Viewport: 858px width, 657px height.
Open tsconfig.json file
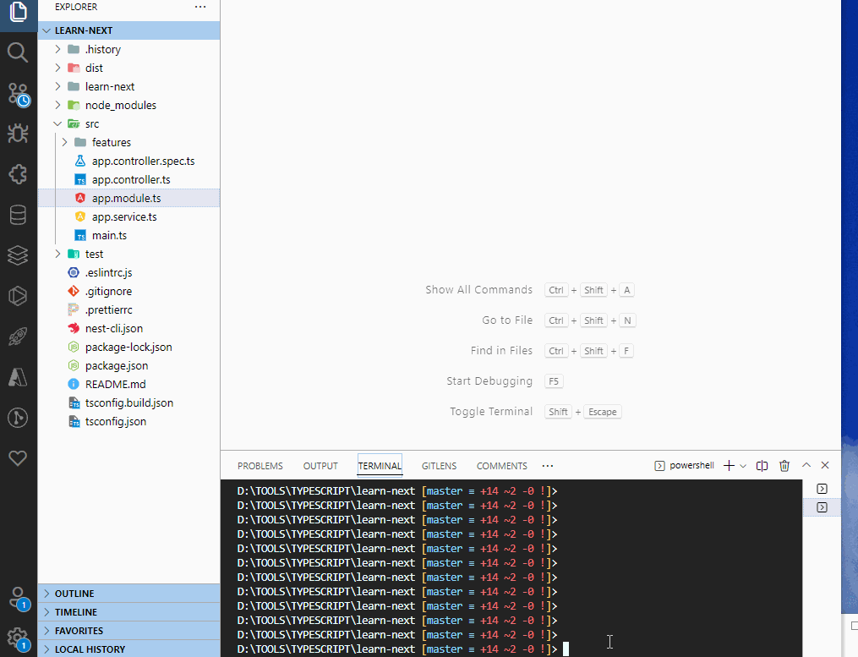click(128, 422)
